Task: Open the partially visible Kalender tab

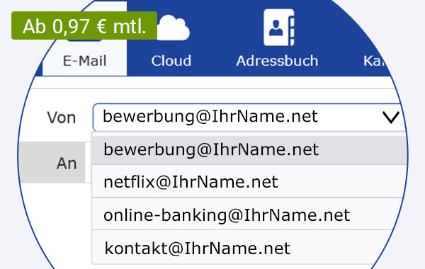Action: (x=374, y=61)
